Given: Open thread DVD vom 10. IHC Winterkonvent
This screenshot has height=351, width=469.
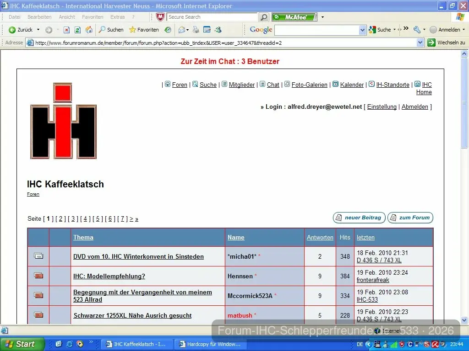Looking at the screenshot, I should pos(138,256).
